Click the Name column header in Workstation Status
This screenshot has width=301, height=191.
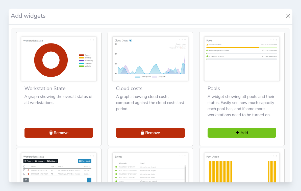(33, 167)
